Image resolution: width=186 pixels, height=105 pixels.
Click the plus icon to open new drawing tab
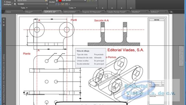[171, 12]
